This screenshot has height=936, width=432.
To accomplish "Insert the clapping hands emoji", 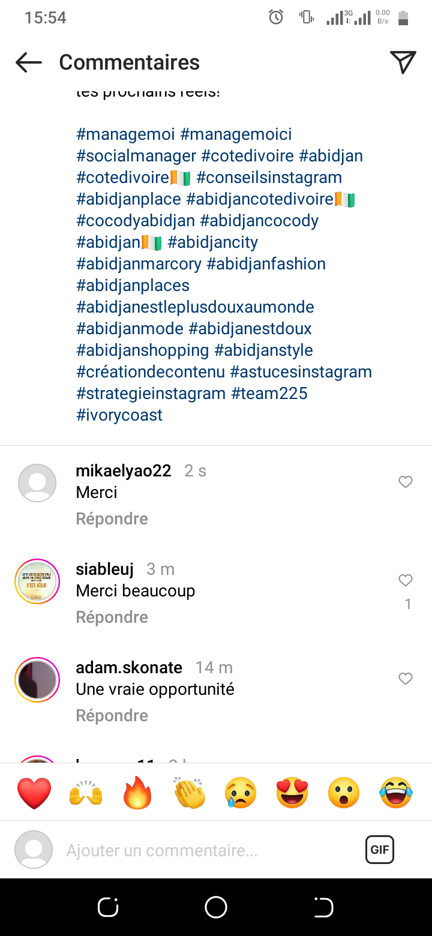I will click(x=190, y=793).
